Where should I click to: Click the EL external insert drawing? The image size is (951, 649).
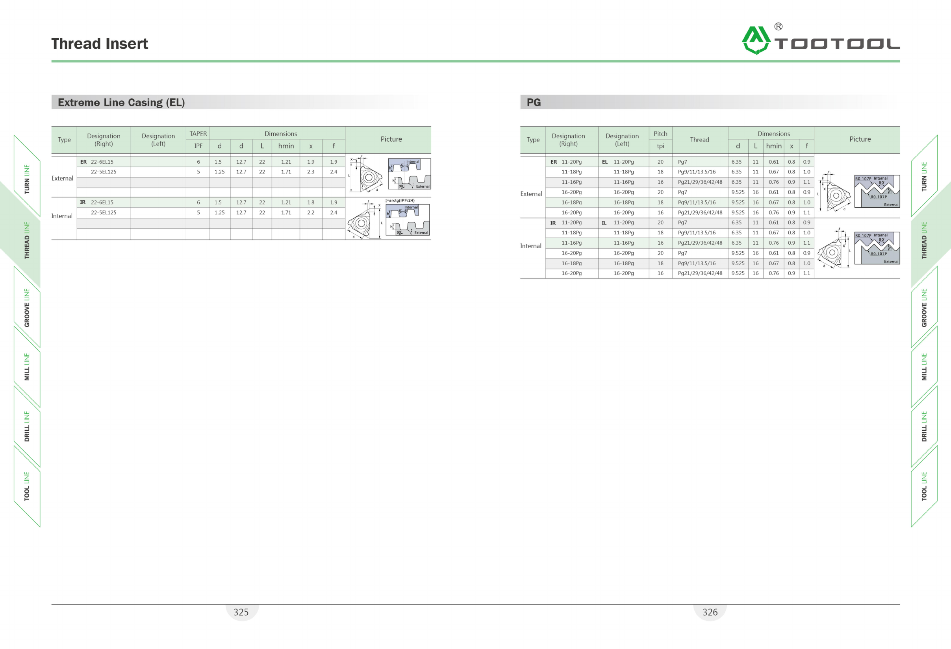tap(365, 174)
